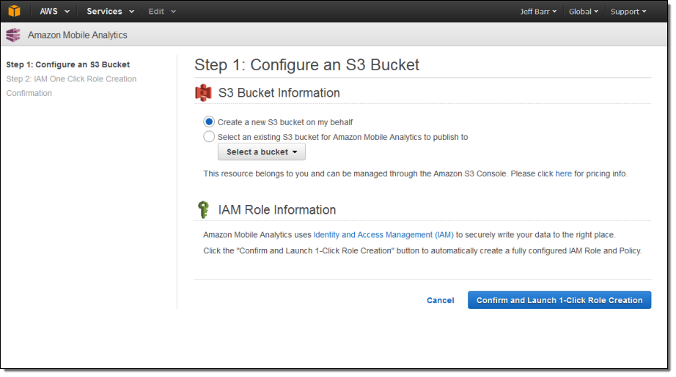
Task: Click the green IAM key icon
Action: [203, 210]
